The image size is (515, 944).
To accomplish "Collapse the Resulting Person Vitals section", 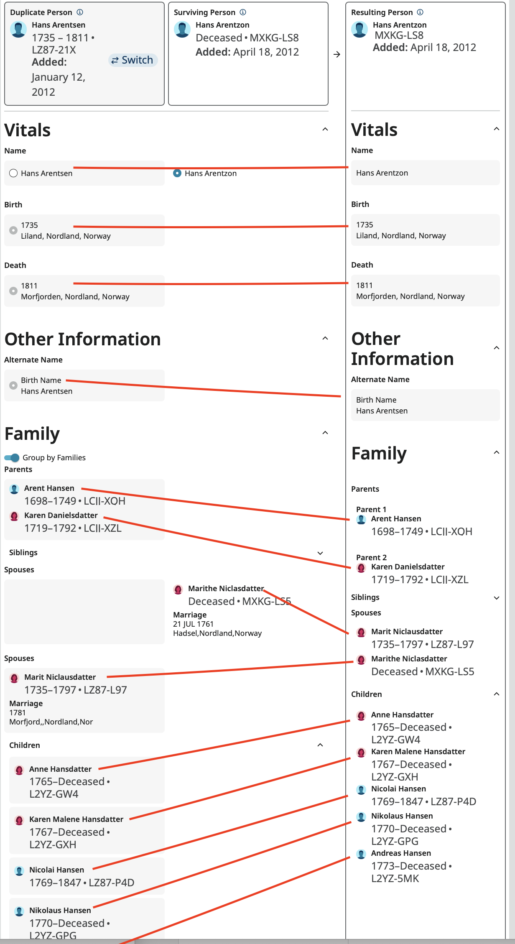I will coord(497,129).
